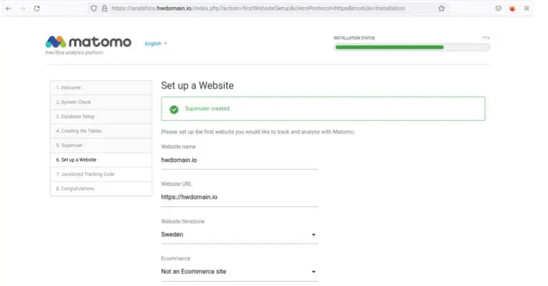Open the English language selector
The width and height of the screenshot is (548, 286).
156,44
